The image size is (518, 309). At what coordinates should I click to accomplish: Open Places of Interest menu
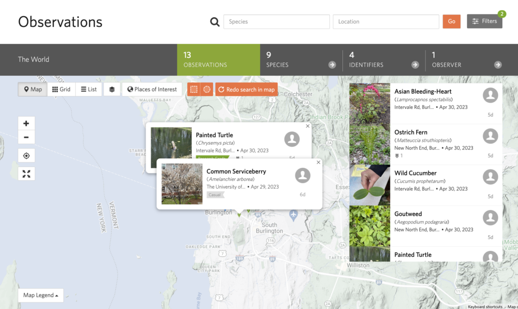[x=152, y=90]
